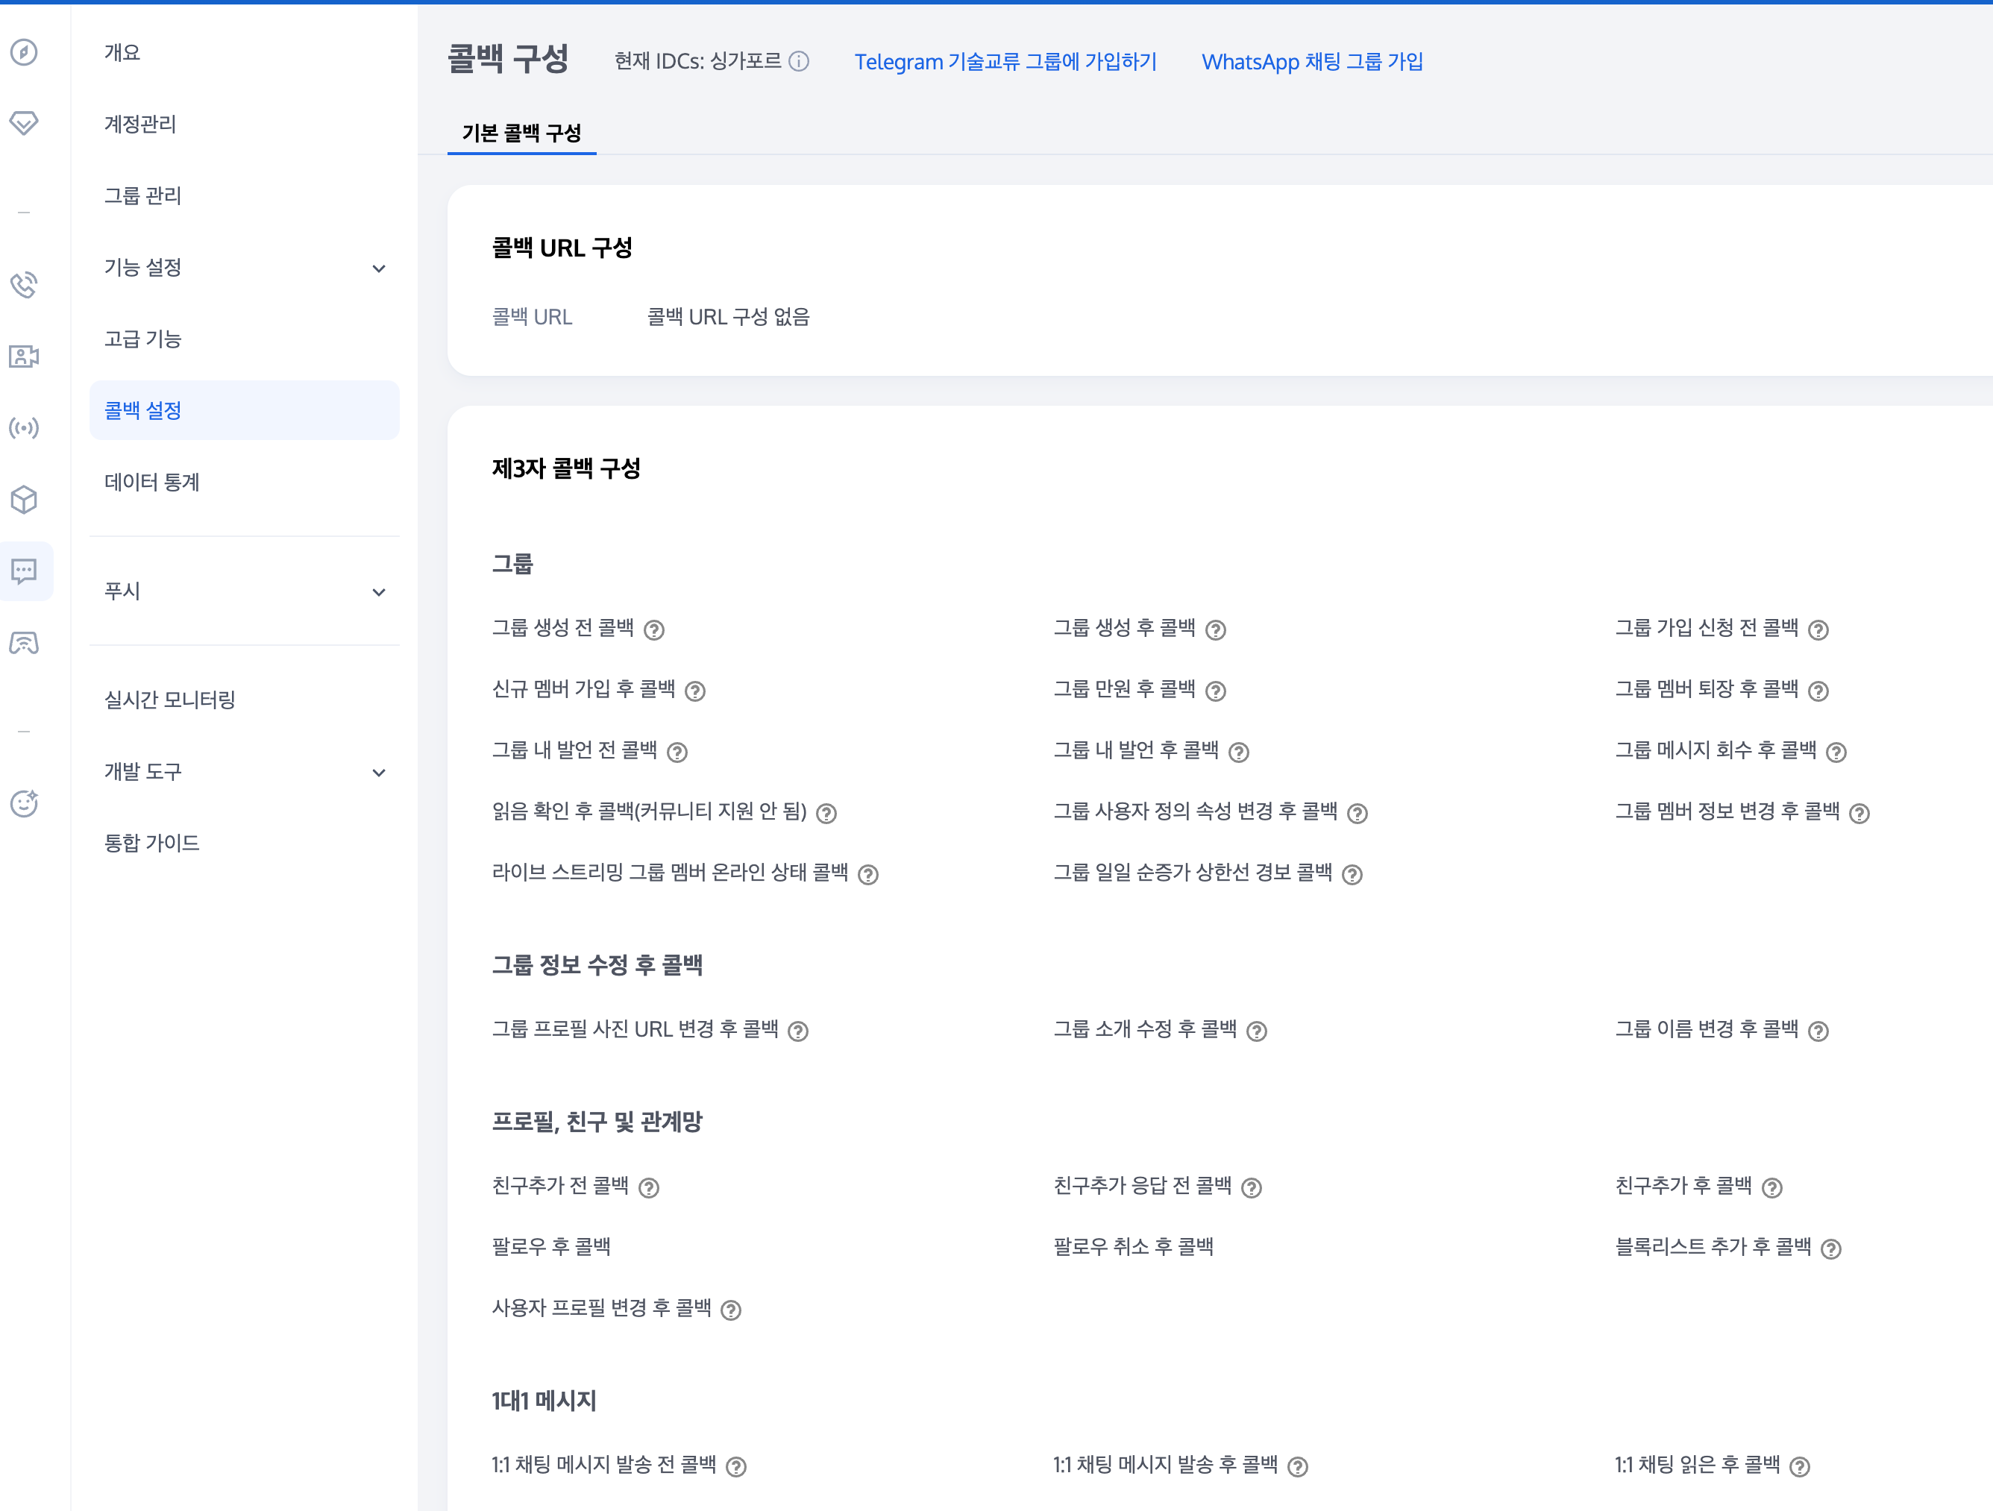Click help icon beside 그룹 생성 전 콜백
The width and height of the screenshot is (1993, 1511).
pos(655,629)
